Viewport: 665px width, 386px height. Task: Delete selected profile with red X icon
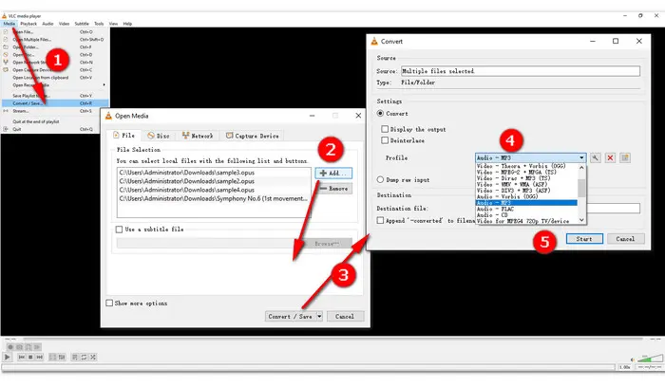pyautogui.click(x=610, y=157)
